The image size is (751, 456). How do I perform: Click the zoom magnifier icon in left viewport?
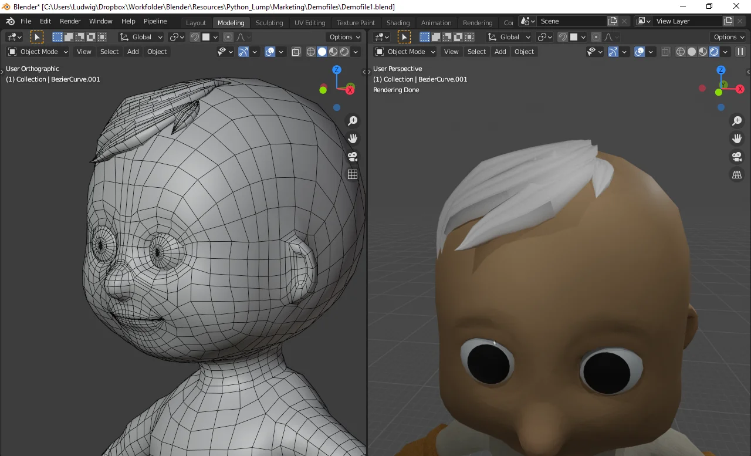pos(353,121)
